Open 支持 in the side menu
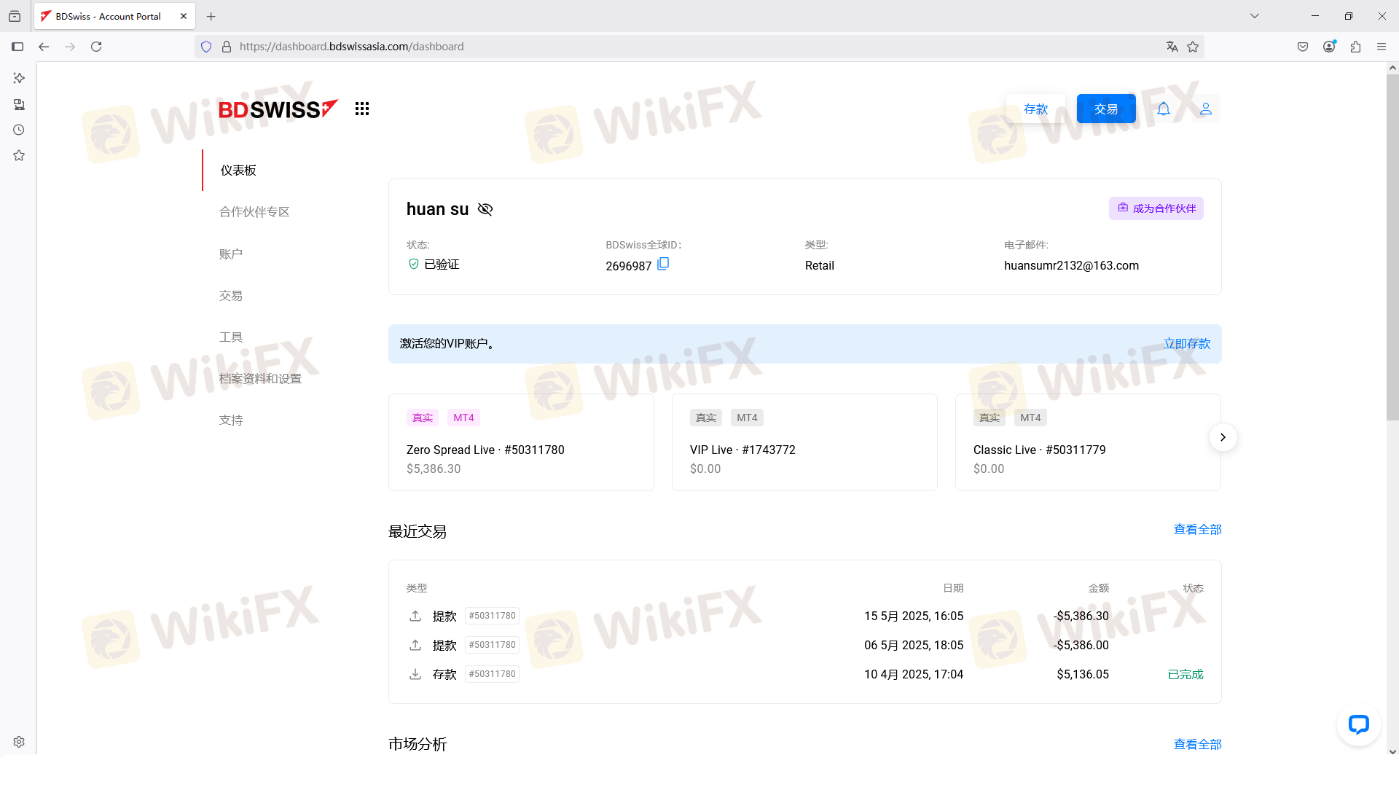 [x=231, y=420]
